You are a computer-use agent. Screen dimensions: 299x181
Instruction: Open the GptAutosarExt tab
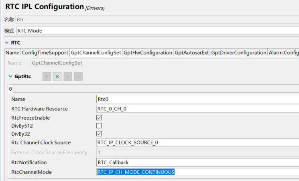pos(191,53)
